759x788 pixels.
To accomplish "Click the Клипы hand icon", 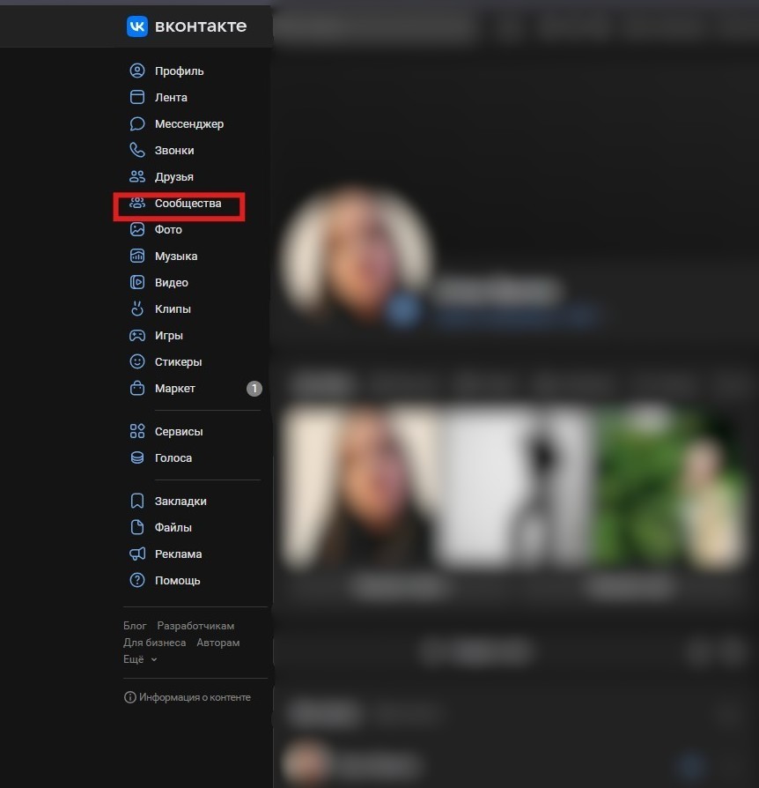I will pos(137,309).
